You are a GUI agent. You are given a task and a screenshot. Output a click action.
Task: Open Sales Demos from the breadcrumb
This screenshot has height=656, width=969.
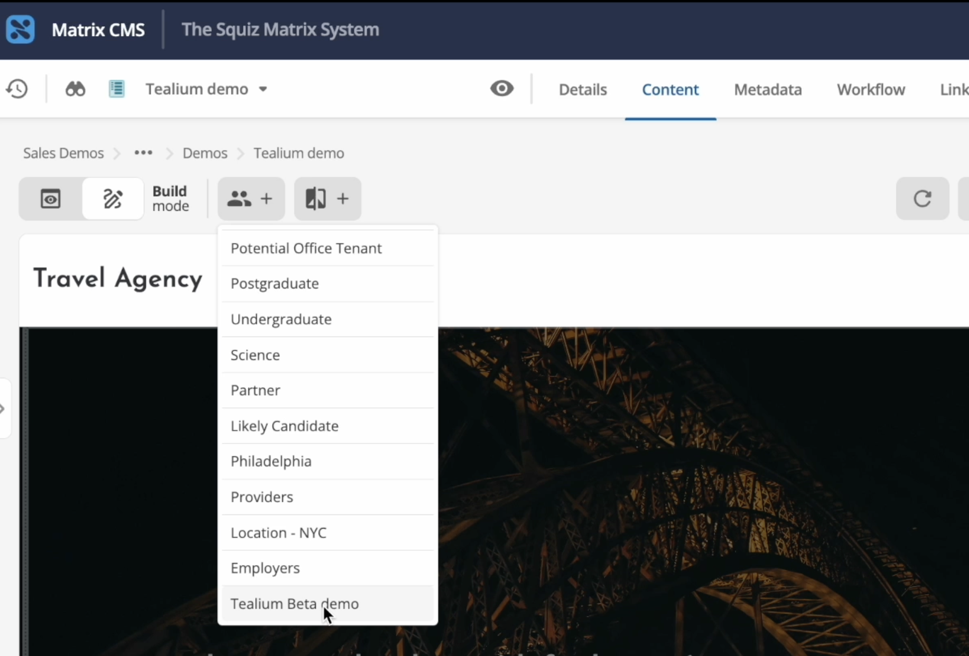coord(62,153)
